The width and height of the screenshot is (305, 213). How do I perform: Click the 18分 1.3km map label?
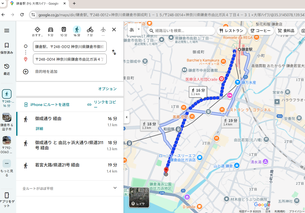coord(149,125)
